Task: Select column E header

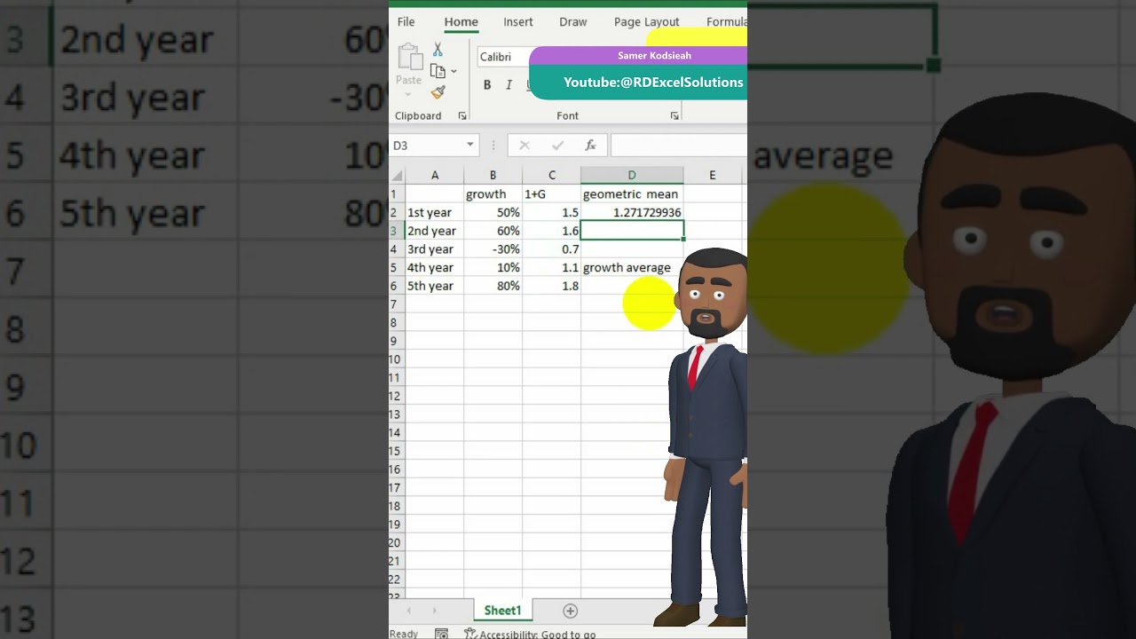Action: pyautogui.click(x=713, y=176)
